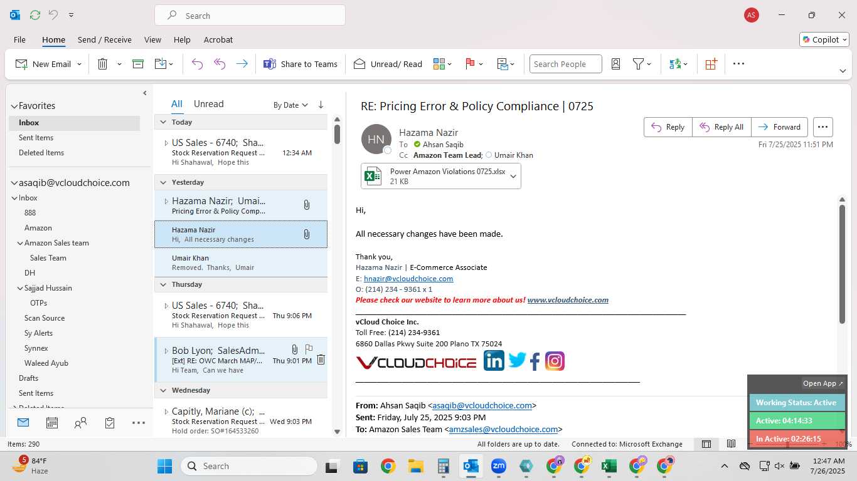The image size is (857, 481).
Task: Click the Reply arrow icon in ribbon
Action: pos(197,64)
